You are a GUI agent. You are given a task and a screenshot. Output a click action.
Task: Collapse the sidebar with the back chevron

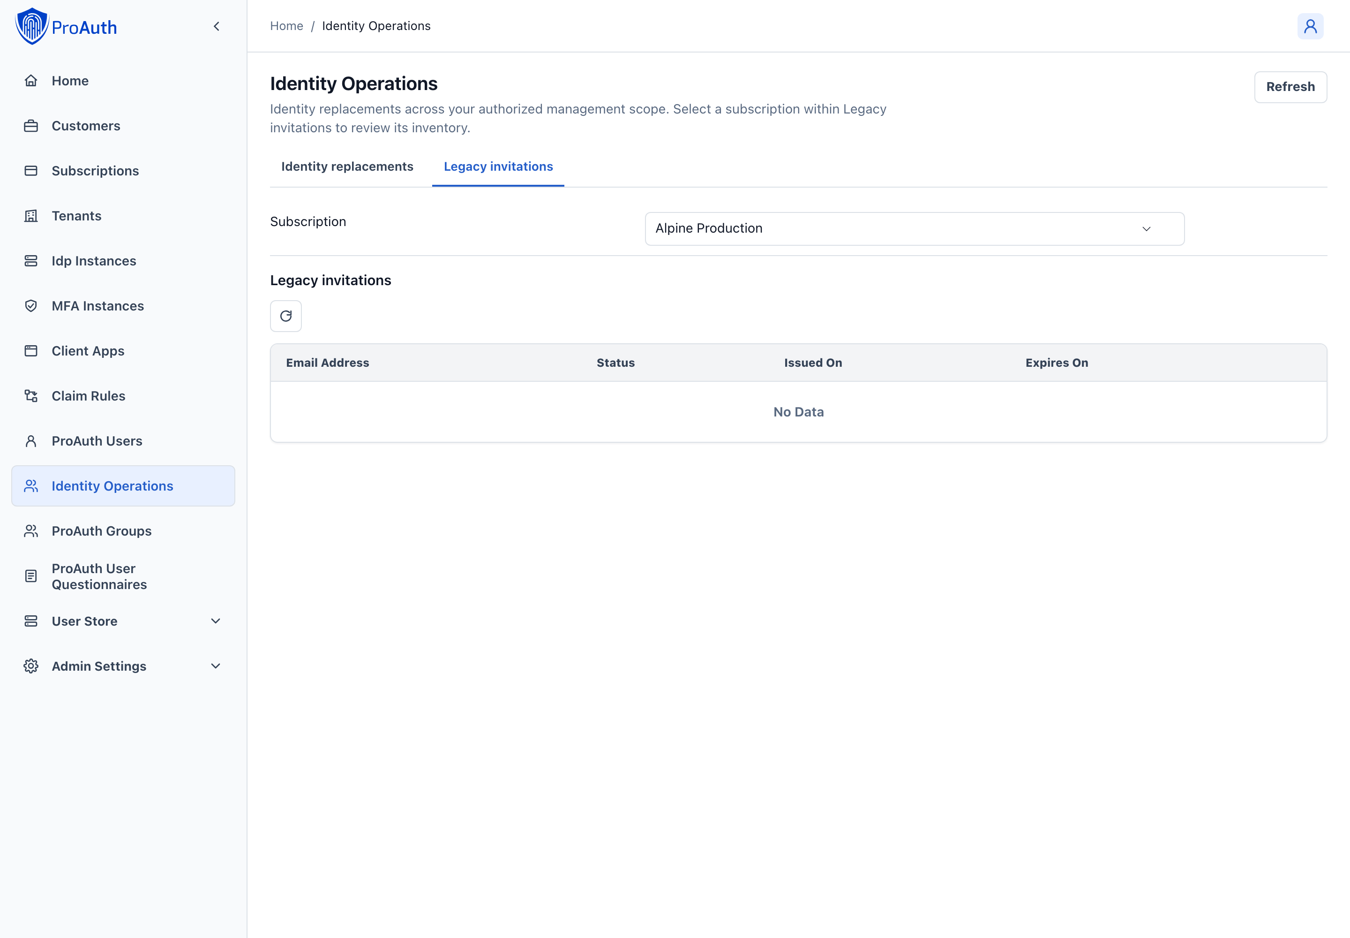click(x=216, y=26)
